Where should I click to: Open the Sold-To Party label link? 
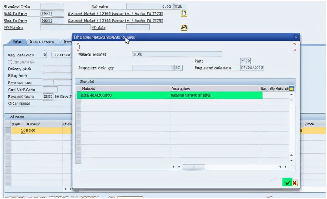(15, 14)
